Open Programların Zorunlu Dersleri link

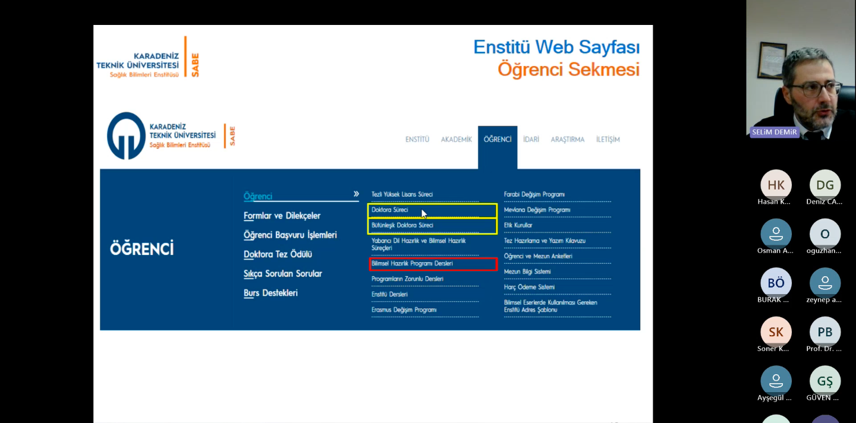pos(407,279)
